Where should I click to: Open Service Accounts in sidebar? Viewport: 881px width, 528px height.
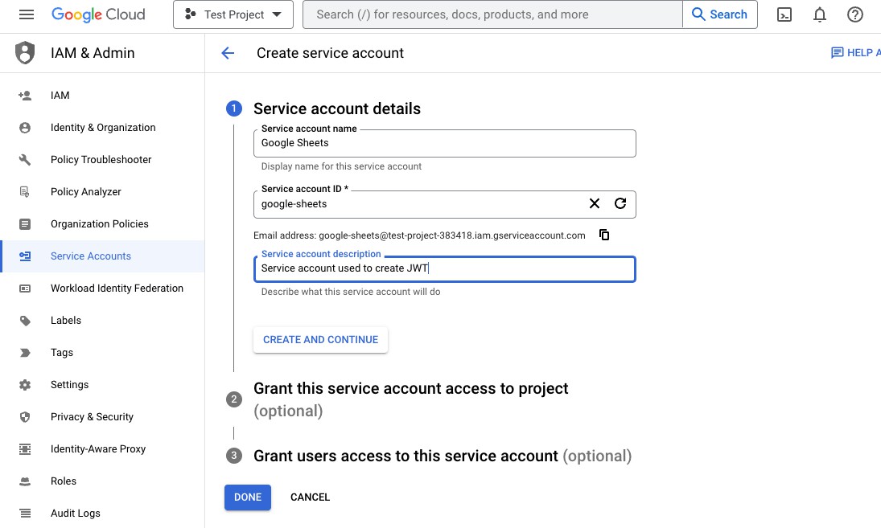(90, 256)
